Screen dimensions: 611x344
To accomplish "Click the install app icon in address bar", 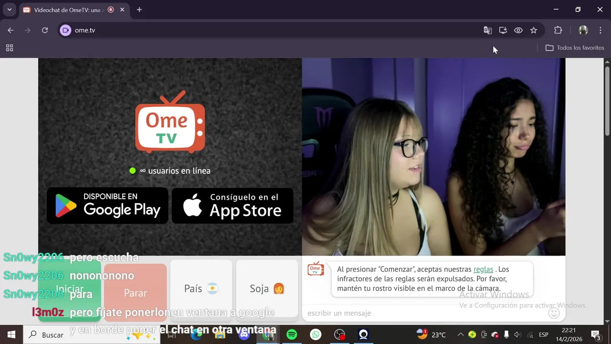I will click(x=503, y=30).
